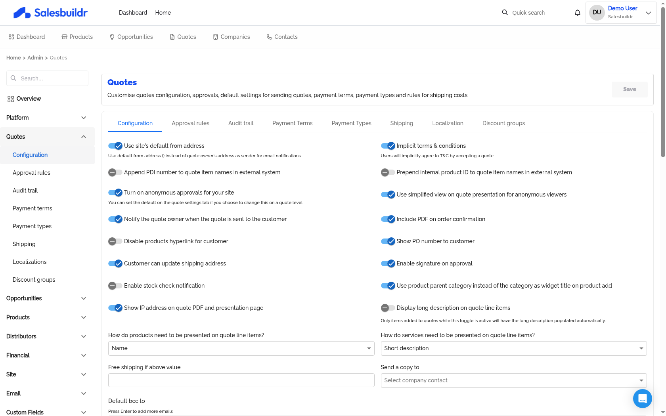This screenshot has width=666, height=416.
Task: Toggle Enable signature on approval
Action: coord(388,263)
